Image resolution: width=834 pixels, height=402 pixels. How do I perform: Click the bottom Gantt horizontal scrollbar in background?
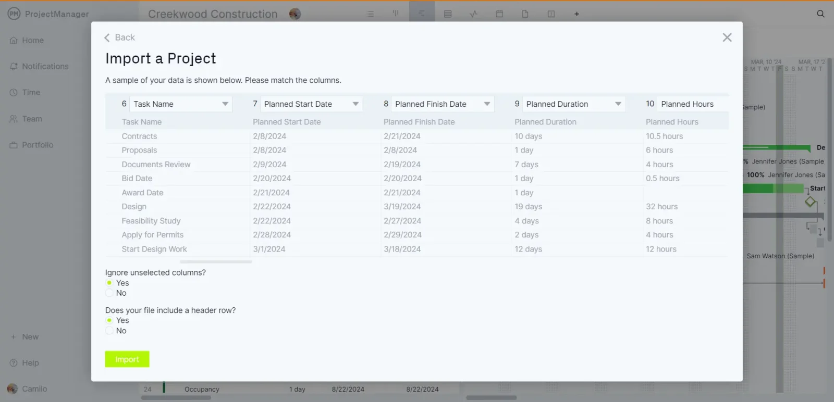point(491,398)
